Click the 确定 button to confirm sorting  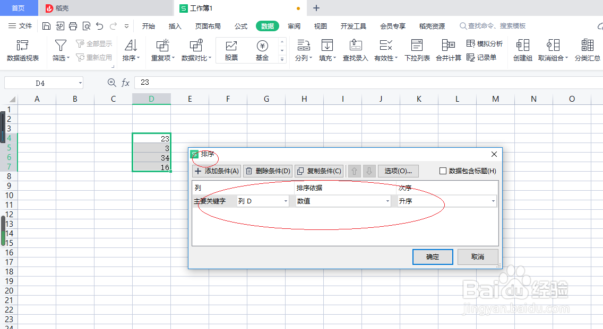pyautogui.click(x=432, y=256)
